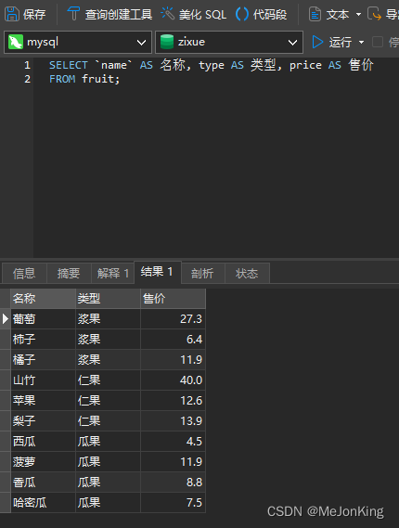Click the price cell 12.6
This screenshot has height=528, width=399.
pos(174,400)
